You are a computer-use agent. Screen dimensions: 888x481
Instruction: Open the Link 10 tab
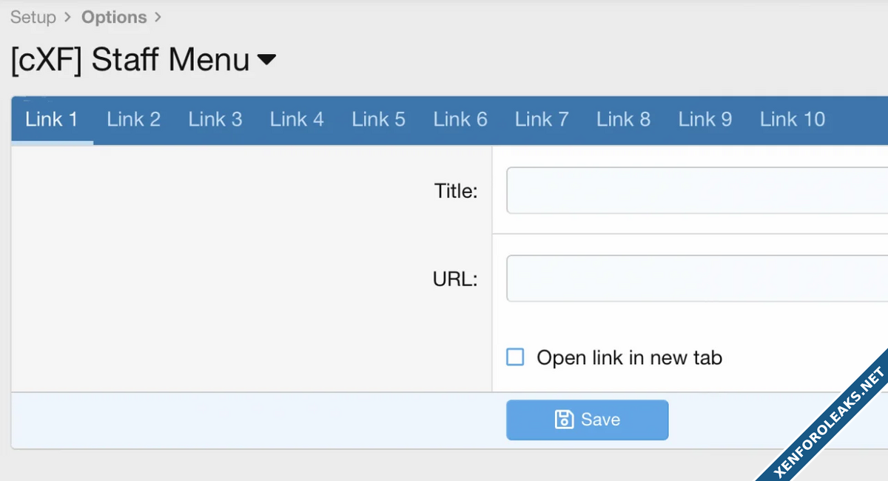click(793, 119)
